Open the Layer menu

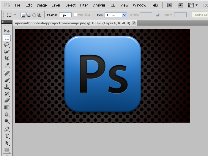click(x=56, y=5)
